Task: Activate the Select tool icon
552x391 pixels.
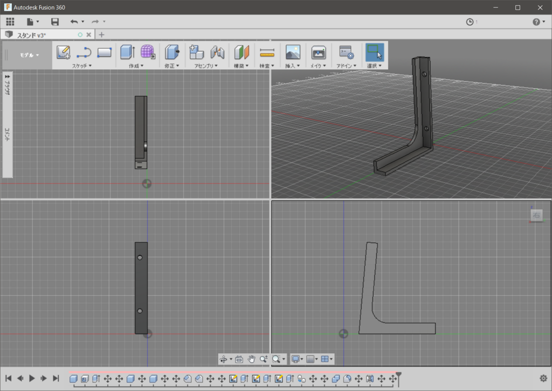Action: (x=375, y=52)
